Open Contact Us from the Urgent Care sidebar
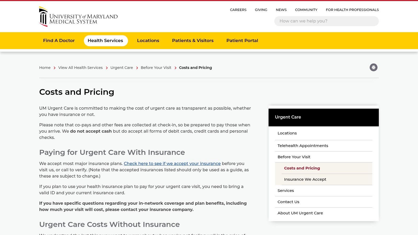The height and width of the screenshot is (235, 418). [288, 202]
